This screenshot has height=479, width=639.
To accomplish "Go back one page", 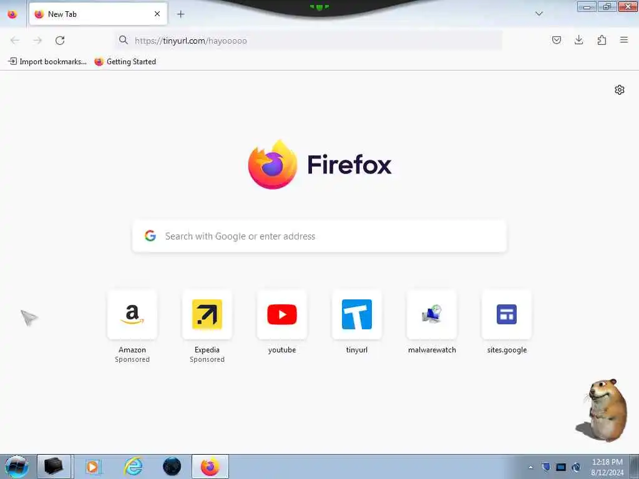I will 15,41.
